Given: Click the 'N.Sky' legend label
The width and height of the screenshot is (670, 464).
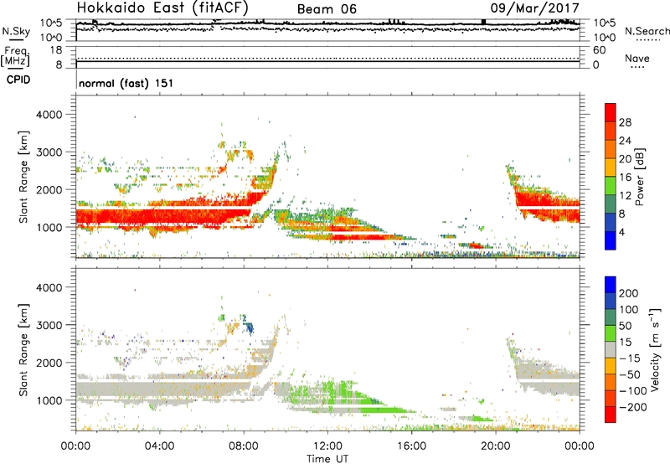Looking at the screenshot, I should [16, 31].
